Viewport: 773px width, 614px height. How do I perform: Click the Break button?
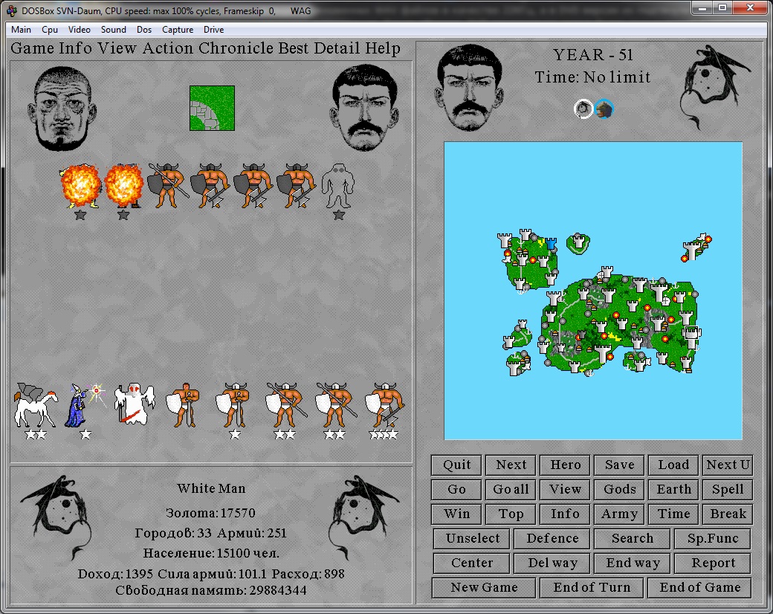pyautogui.click(x=728, y=514)
